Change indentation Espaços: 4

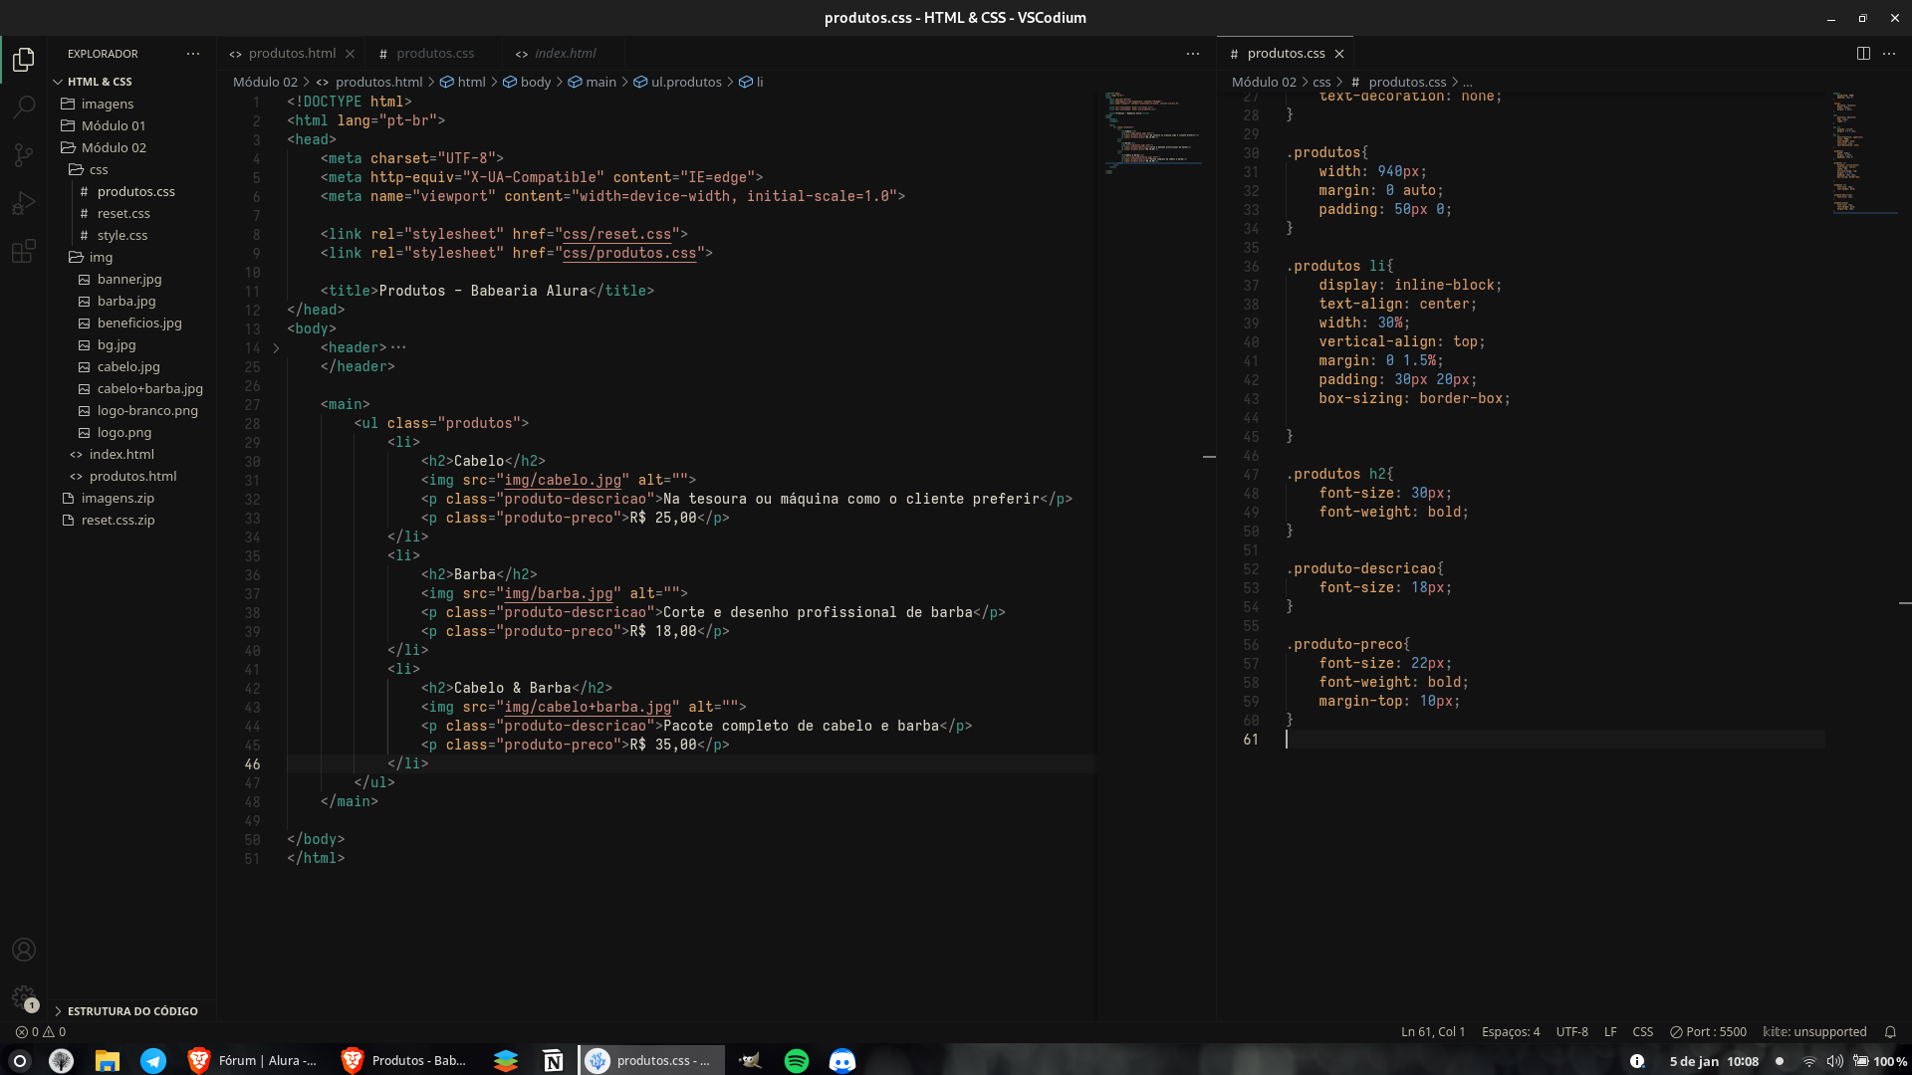[x=1511, y=1032]
